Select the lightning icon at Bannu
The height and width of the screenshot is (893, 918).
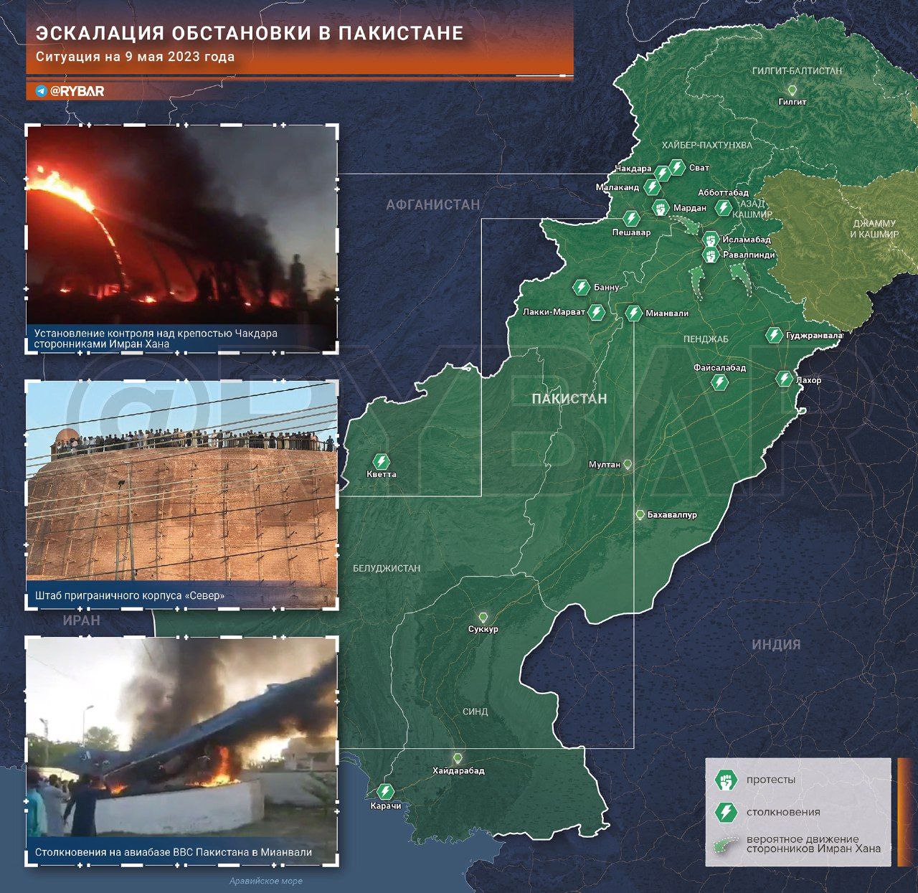pyautogui.click(x=580, y=288)
